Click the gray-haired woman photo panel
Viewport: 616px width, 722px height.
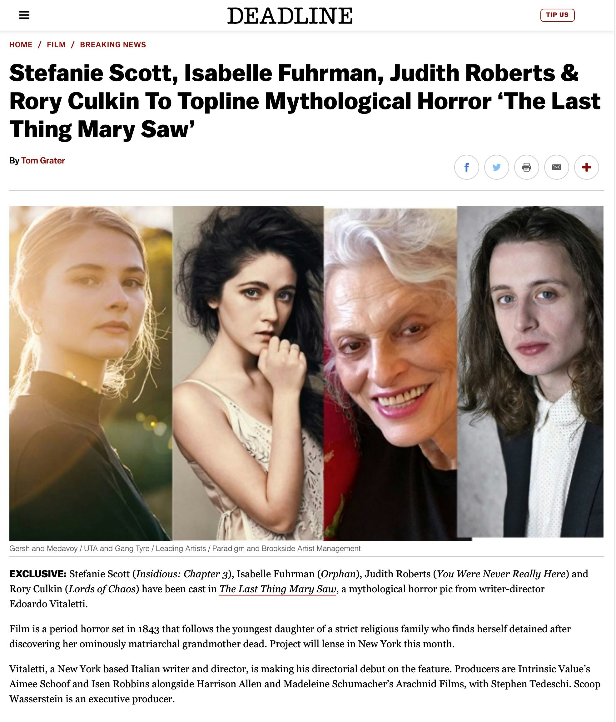pos(390,373)
